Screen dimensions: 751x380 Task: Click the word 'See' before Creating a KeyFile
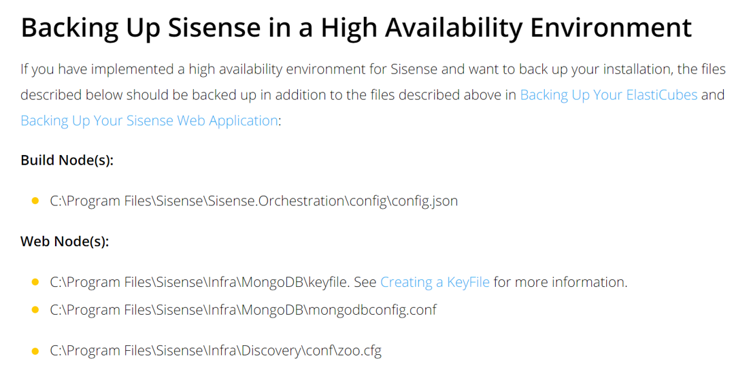coord(365,282)
